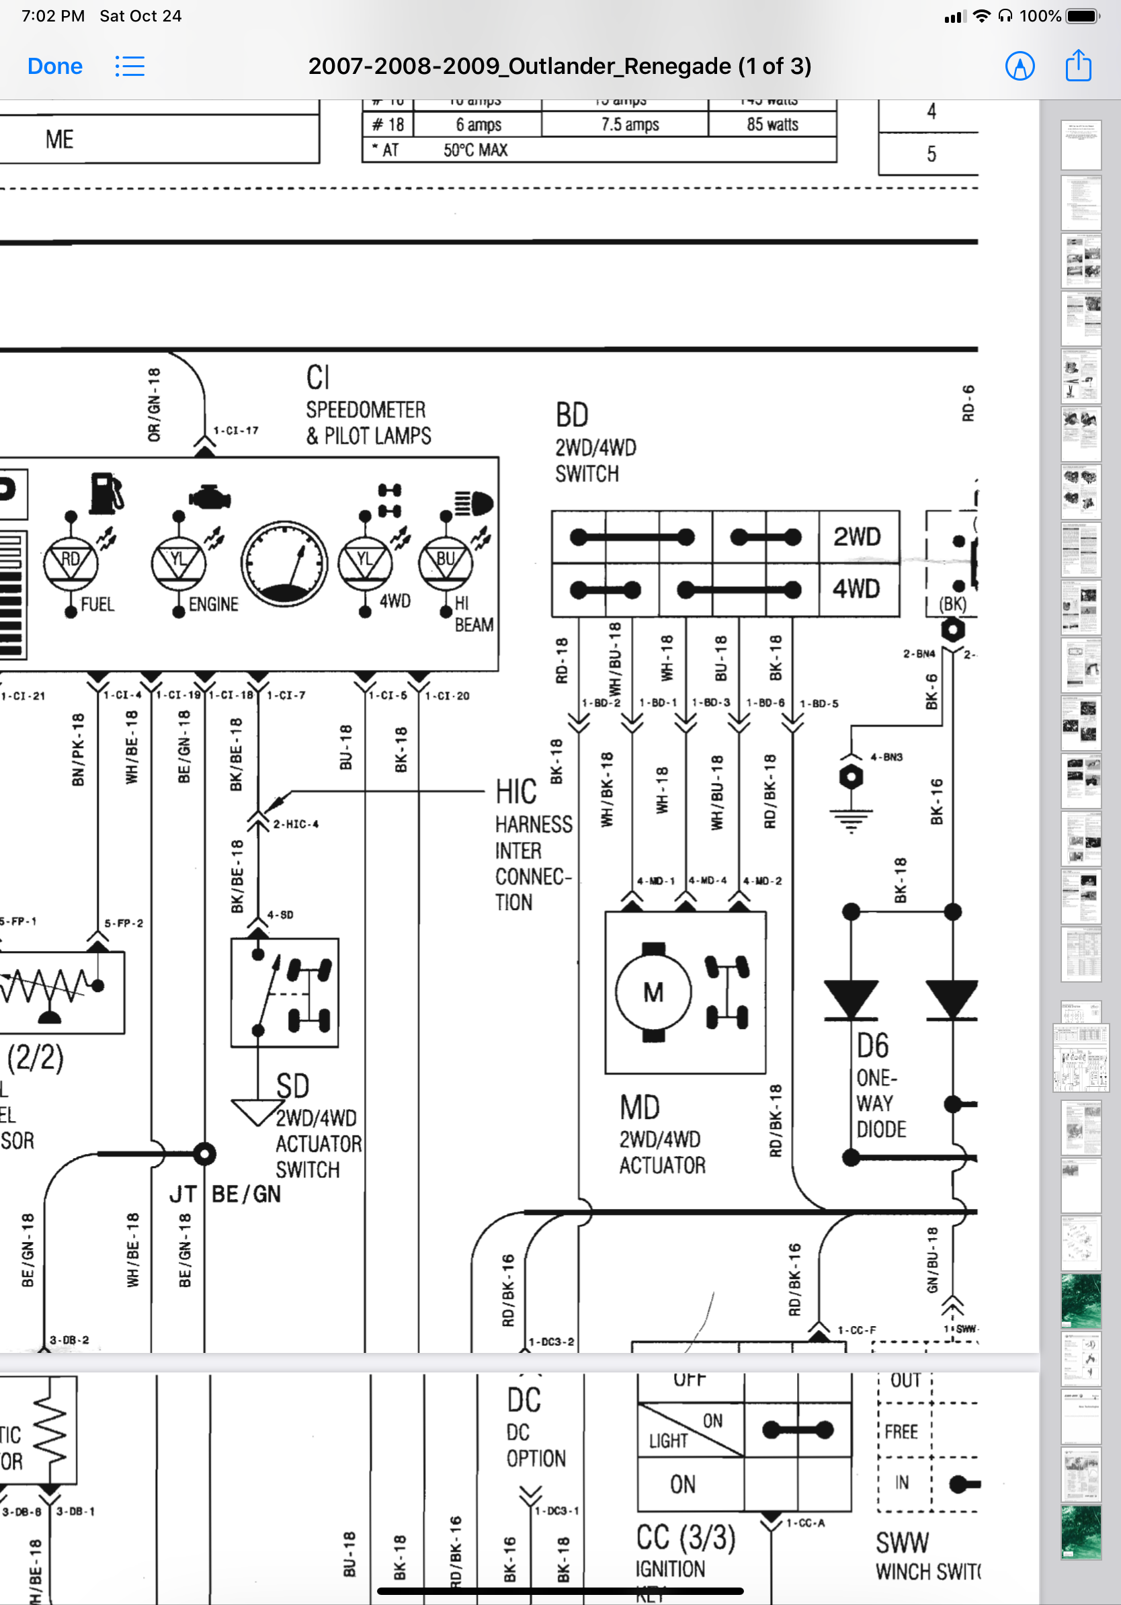Image resolution: width=1121 pixels, height=1605 pixels.
Task: Tap the check engine pilot lamp icon
Action: [x=210, y=498]
